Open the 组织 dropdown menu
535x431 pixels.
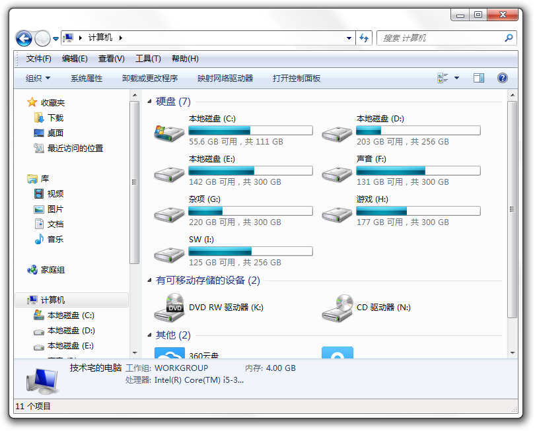coord(38,78)
